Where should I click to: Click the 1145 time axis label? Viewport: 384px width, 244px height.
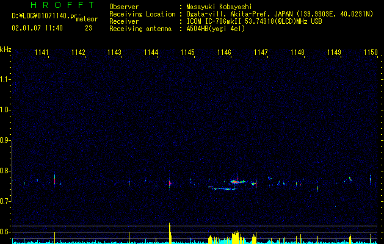tap(187, 52)
